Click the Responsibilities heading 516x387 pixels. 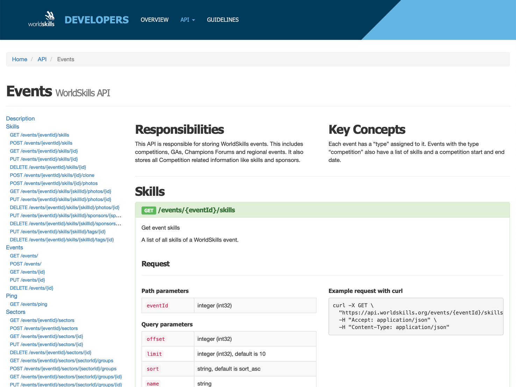click(x=179, y=130)
